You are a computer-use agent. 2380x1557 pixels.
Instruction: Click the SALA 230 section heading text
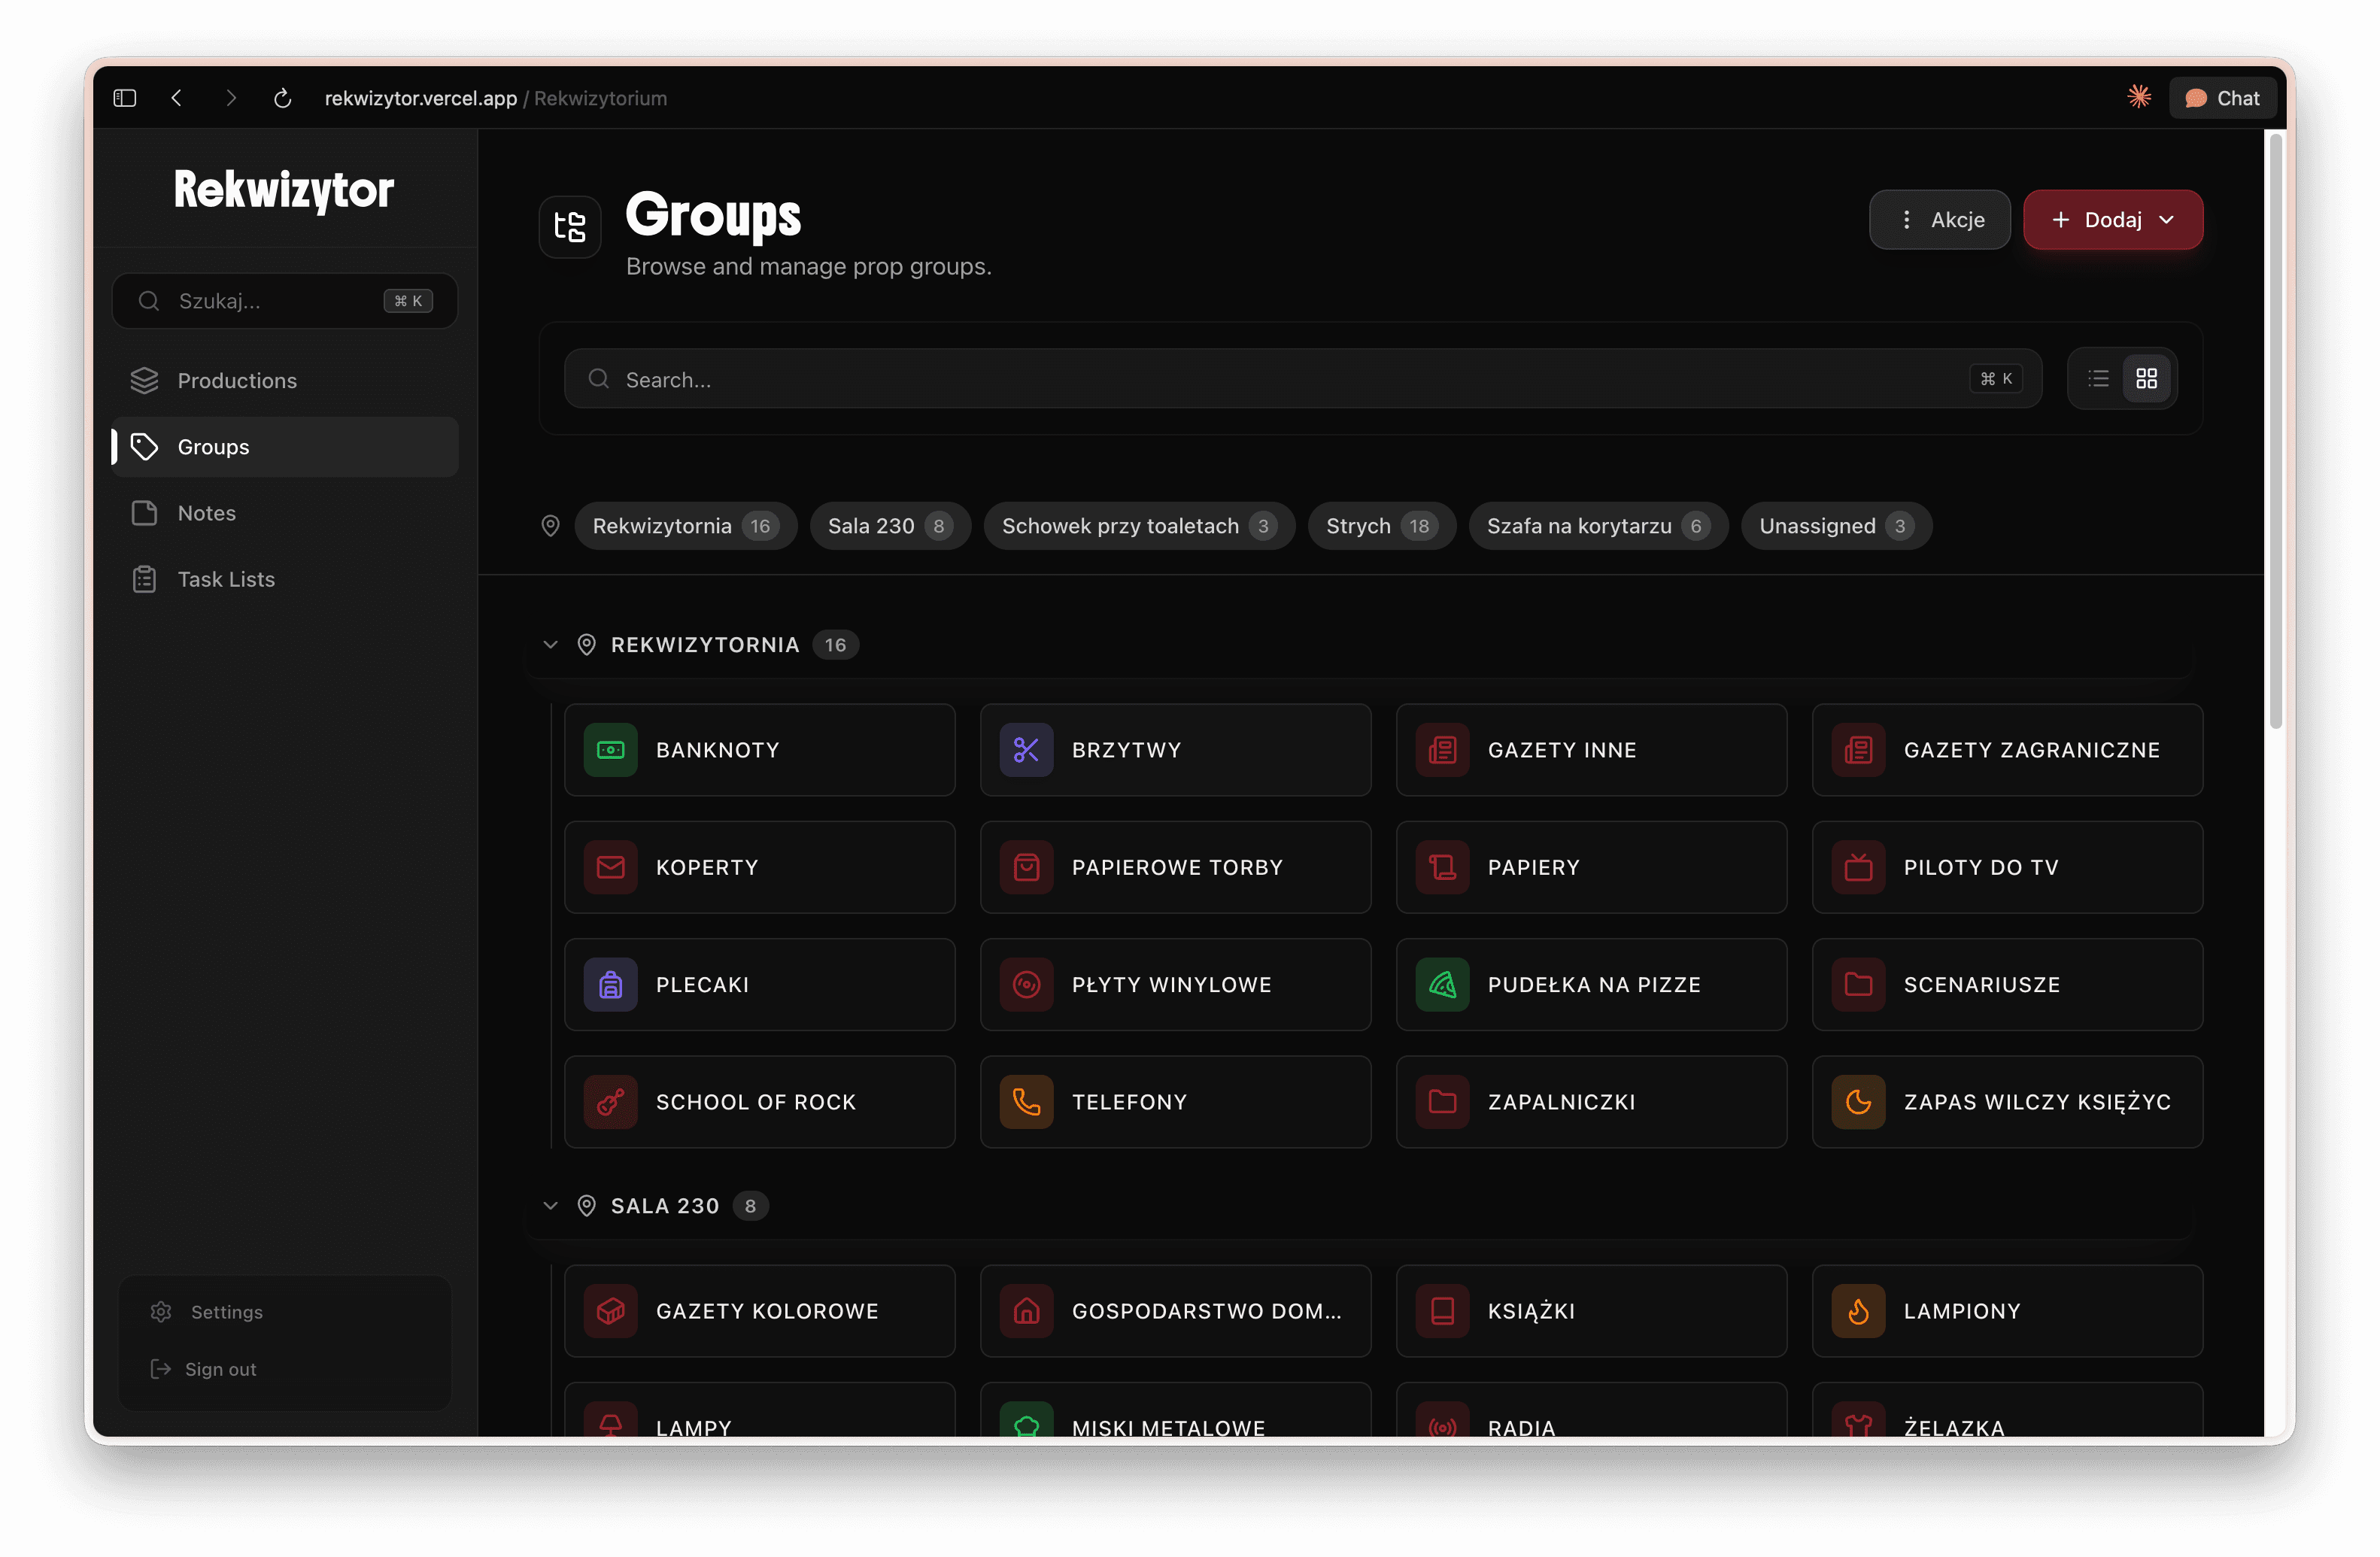point(665,1206)
